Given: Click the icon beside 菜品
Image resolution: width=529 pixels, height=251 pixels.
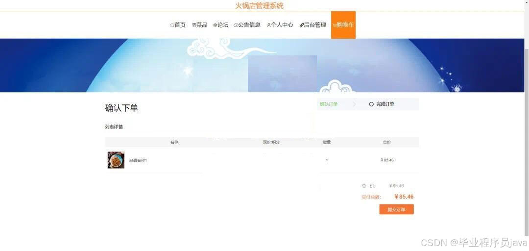Looking at the screenshot, I should click(x=194, y=25).
